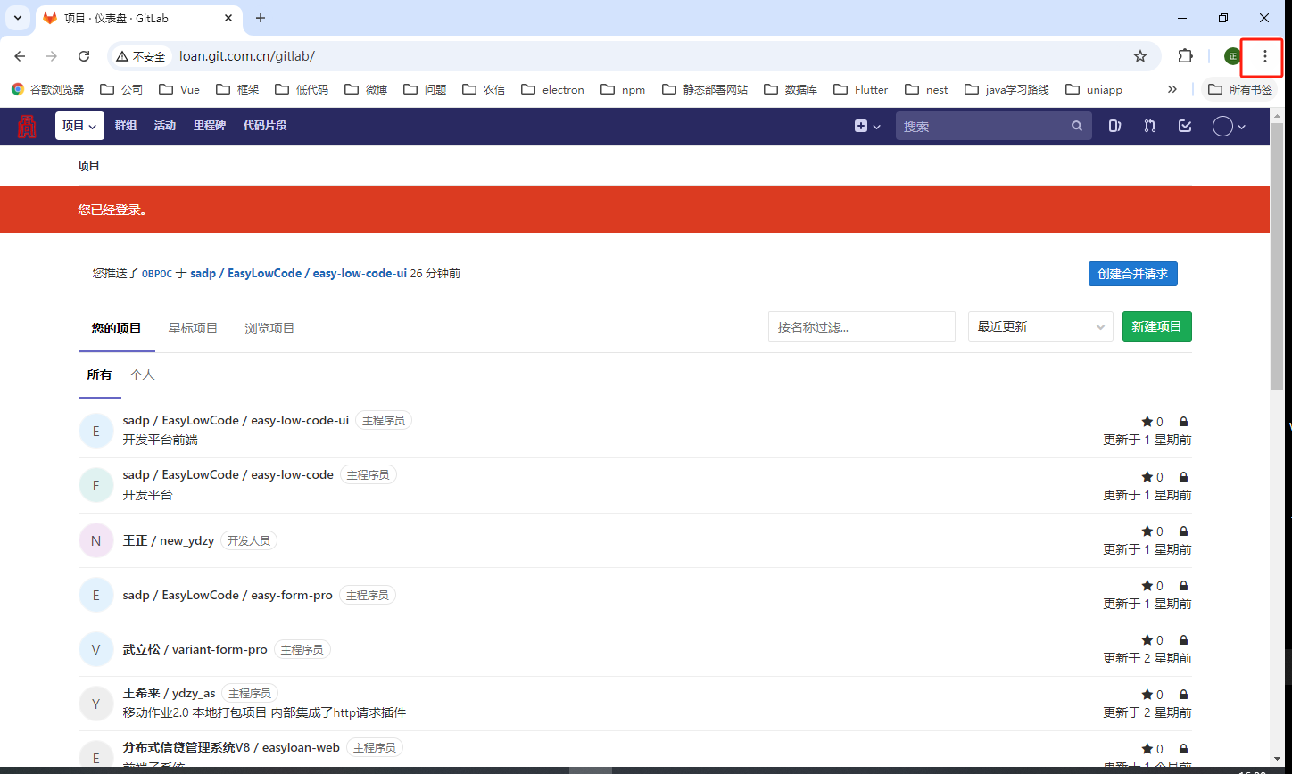Bookmark this page with star icon
The width and height of the screenshot is (1292, 774).
pos(1140,56)
